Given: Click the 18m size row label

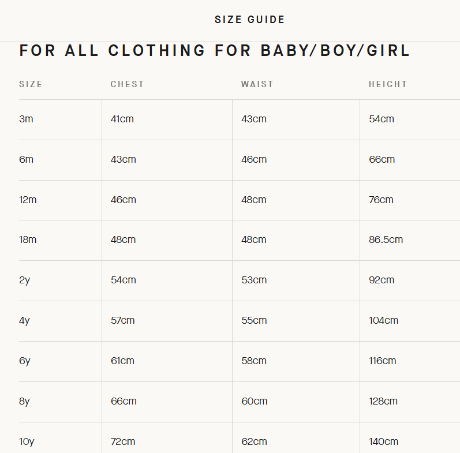Looking at the screenshot, I should coord(28,239).
